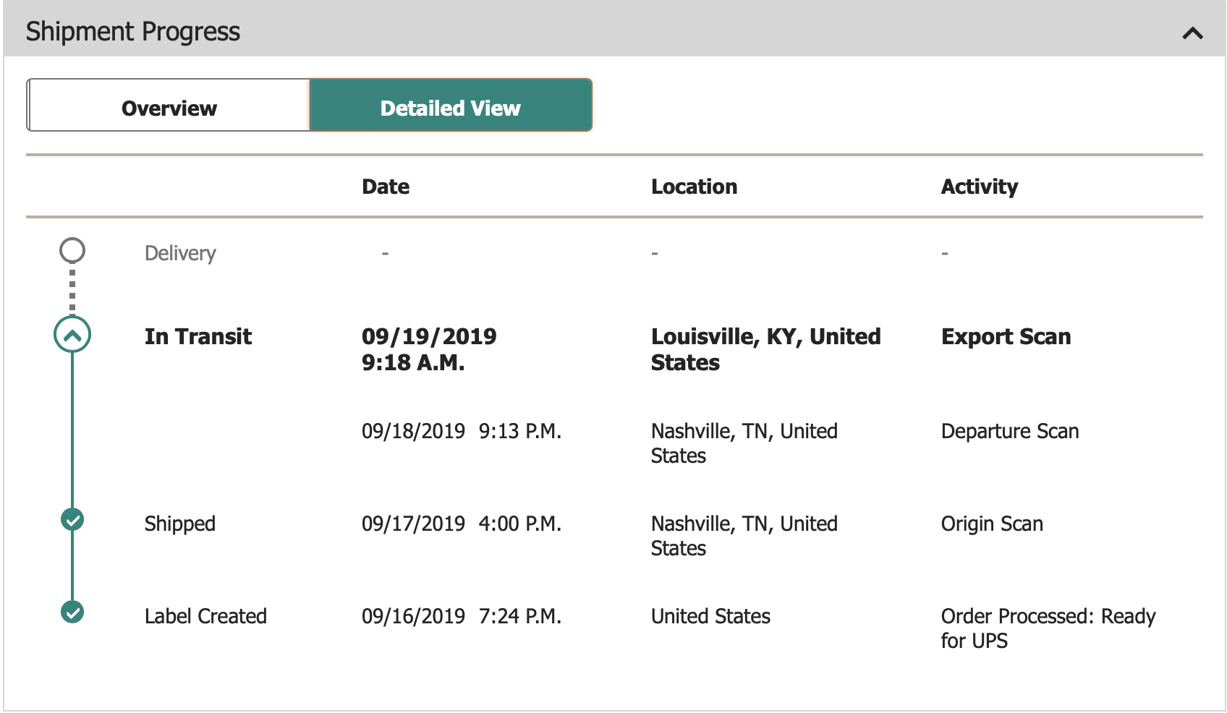Click the In Transit status label

tap(198, 336)
